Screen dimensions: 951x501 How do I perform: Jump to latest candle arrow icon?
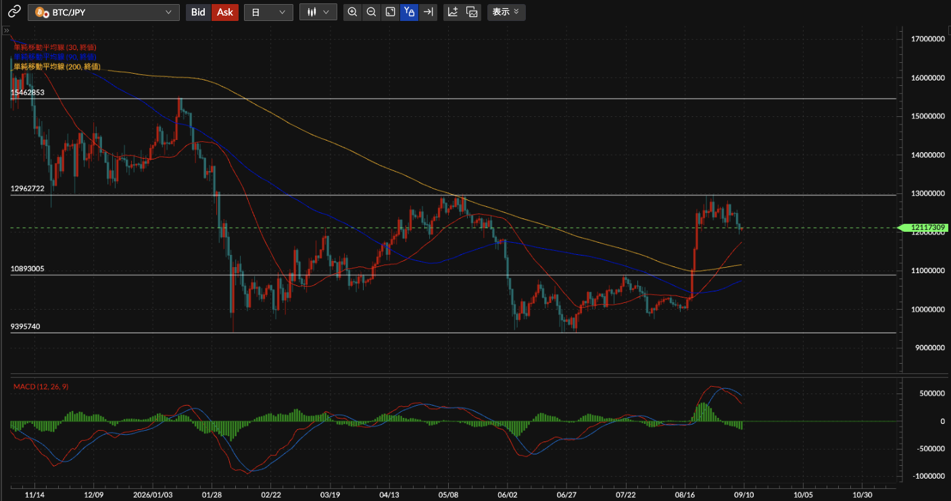click(428, 12)
